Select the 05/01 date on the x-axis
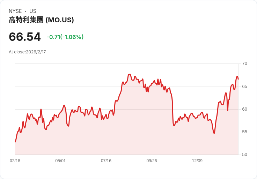 (x=60, y=161)
